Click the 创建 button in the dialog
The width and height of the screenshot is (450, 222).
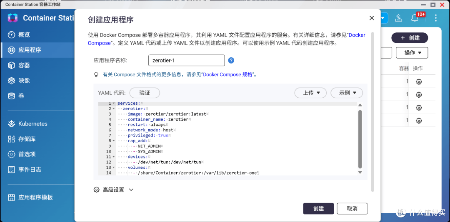point(319,209)
